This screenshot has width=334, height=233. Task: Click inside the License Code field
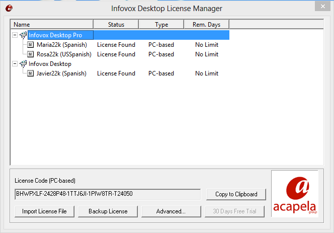108,194
